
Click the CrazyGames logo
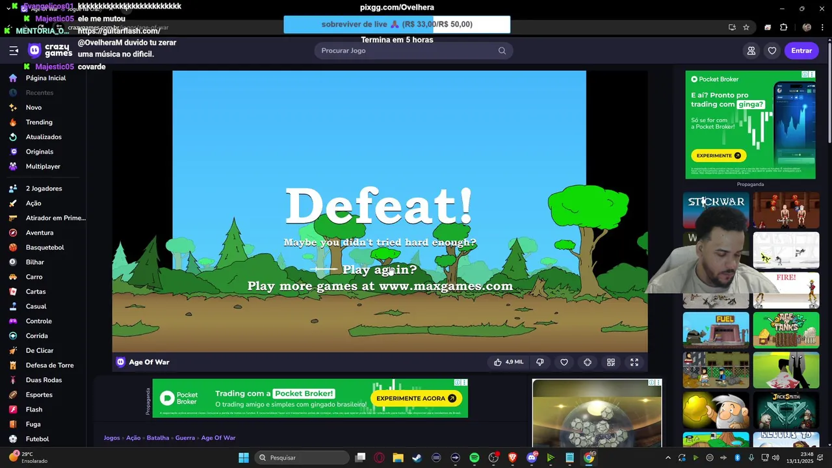pos(50,51)
